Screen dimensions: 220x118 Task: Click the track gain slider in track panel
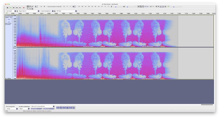(9, 20)
